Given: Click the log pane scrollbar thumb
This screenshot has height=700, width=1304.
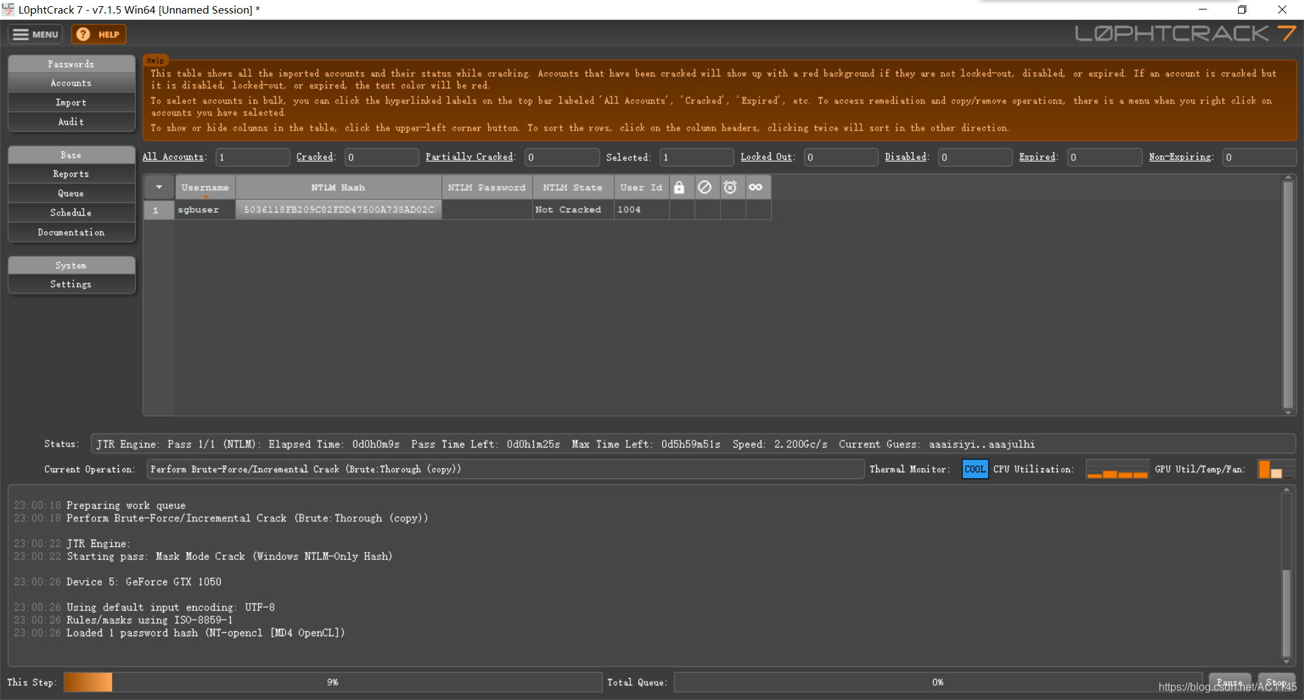Looking at the screenshot, I should [x=1286, y=614].
